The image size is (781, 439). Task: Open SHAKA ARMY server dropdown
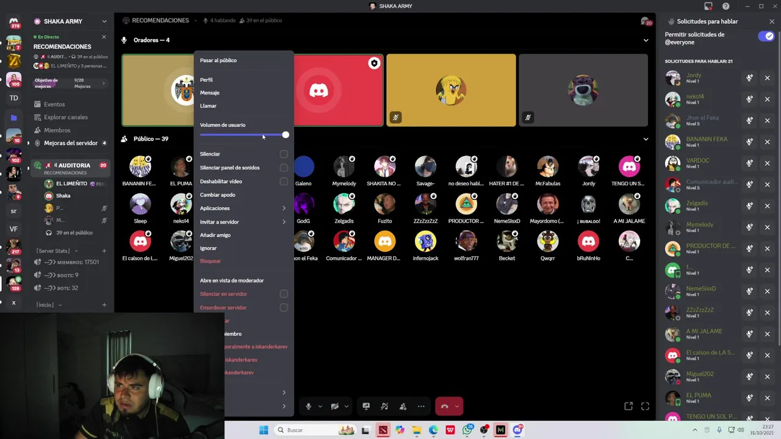point(104,21)
